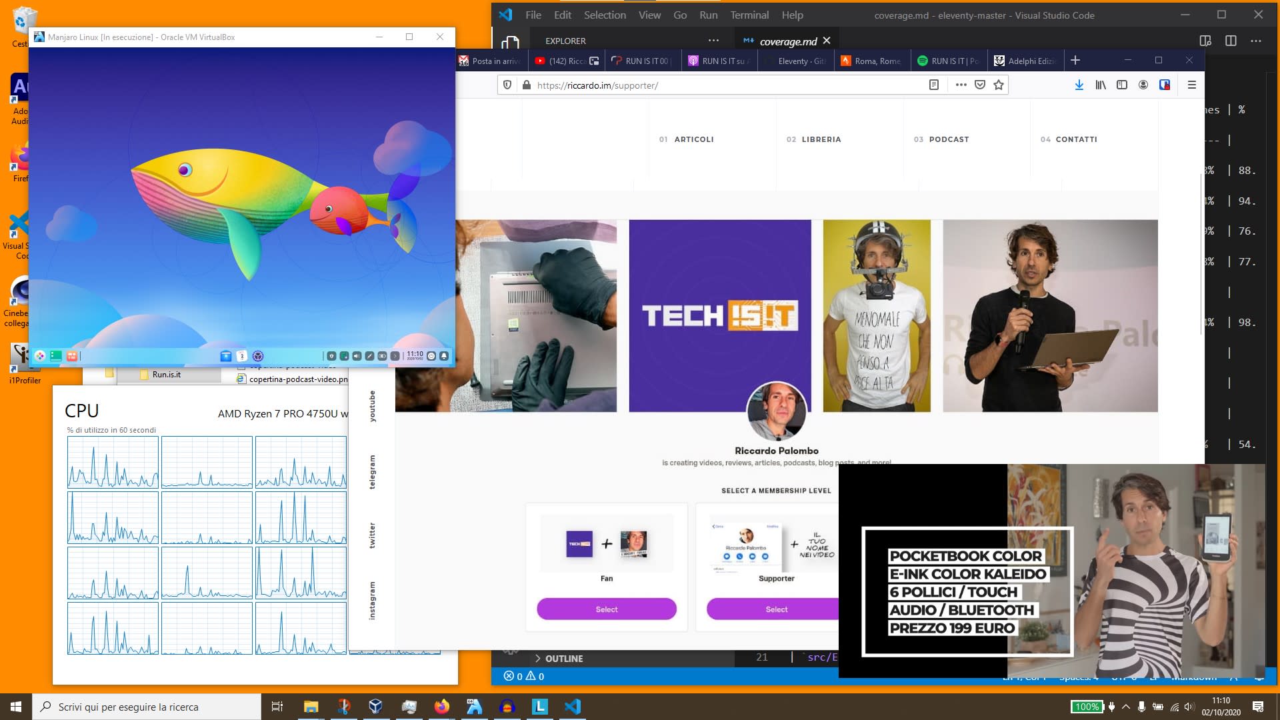Viewport: 1280px width, 720px height.
Task: Enter Reader Mode from the address bar
Action: click(934, 85)
